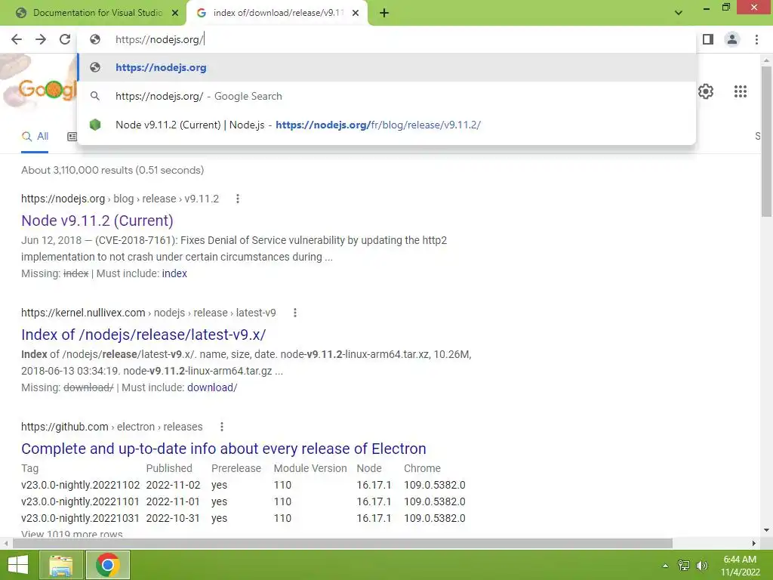Click the horizontal scroll right arrow
Viewport: 773px width, 580px height.
point(754,543)
